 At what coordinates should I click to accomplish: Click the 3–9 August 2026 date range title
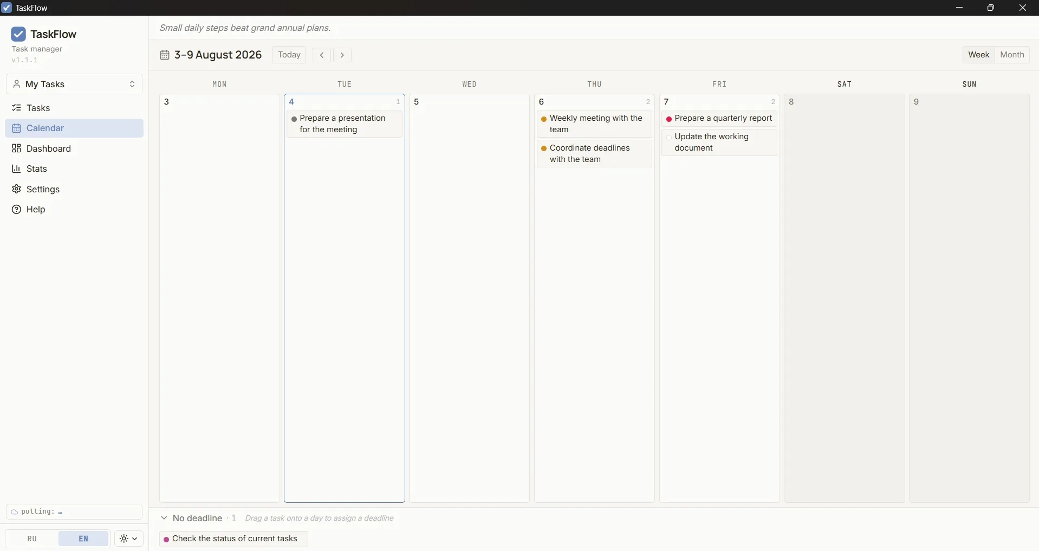[218, 55]
